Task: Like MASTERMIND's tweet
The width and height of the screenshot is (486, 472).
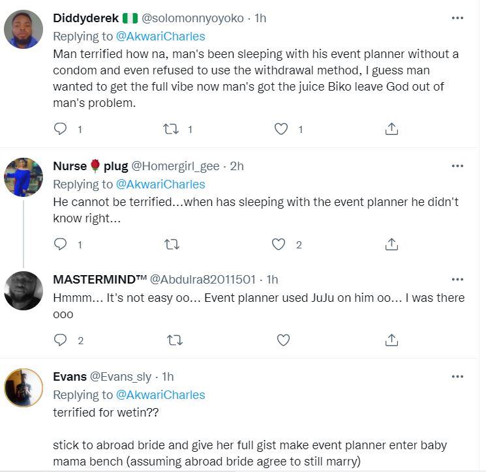Action: (283, 340)
